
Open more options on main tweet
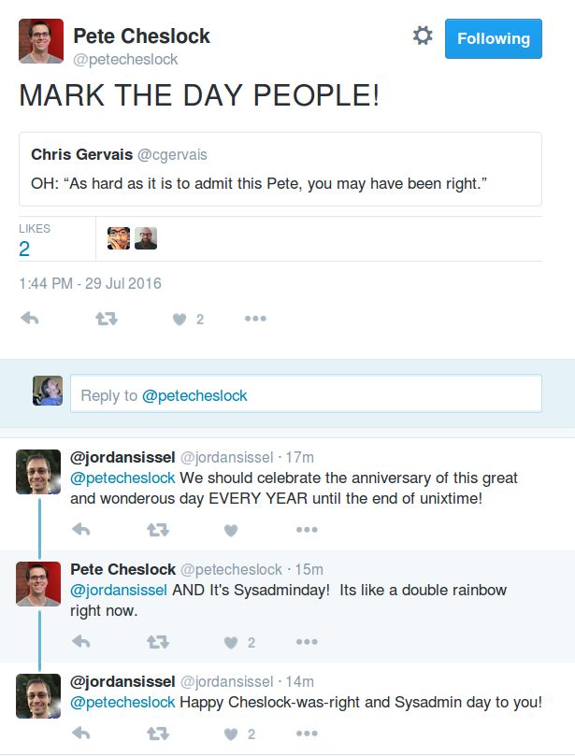click(255, 319)
